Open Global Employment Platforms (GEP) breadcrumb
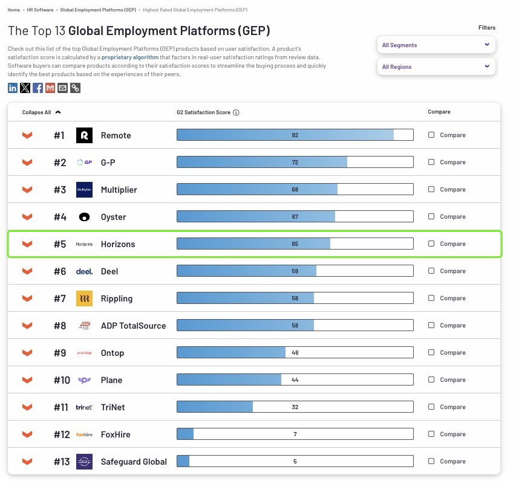Image resolution: width=516 pixels, height=481 pixels. 98,10
